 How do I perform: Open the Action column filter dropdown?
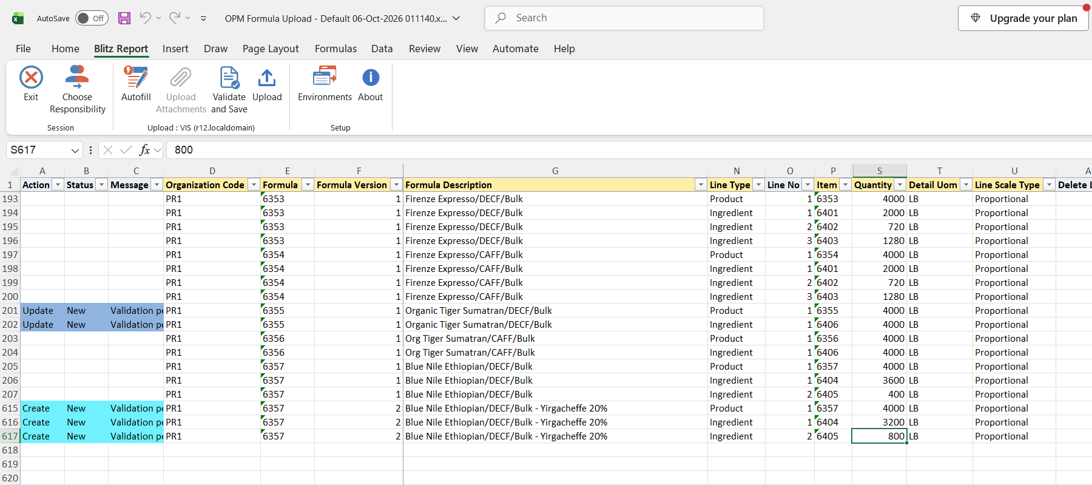[x=58, y=185]
